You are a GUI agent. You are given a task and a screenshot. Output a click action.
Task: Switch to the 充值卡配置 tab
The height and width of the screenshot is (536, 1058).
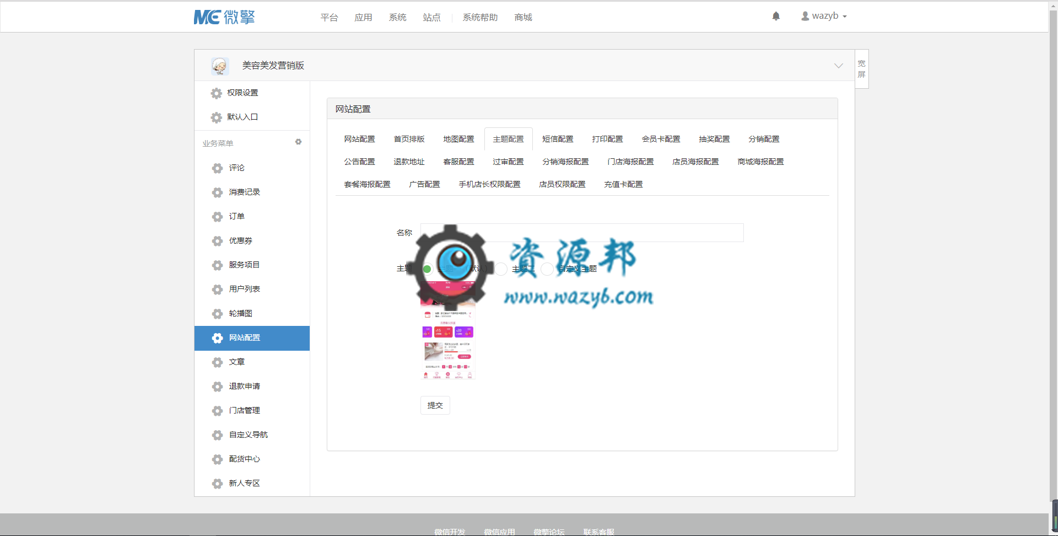[x=624, y=184]
